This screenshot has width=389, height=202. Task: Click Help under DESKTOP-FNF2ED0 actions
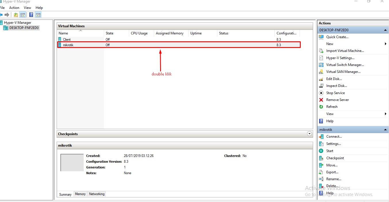point(330,121)
